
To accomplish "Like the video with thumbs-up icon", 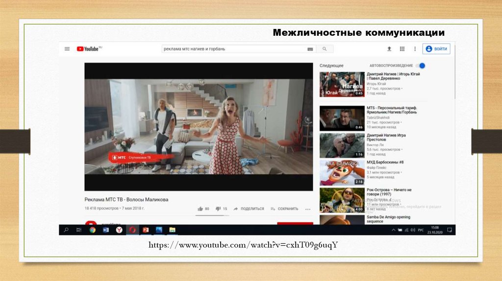I will coord(201,209).
